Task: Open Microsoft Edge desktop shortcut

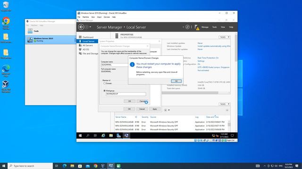Action: coord(6,70)
